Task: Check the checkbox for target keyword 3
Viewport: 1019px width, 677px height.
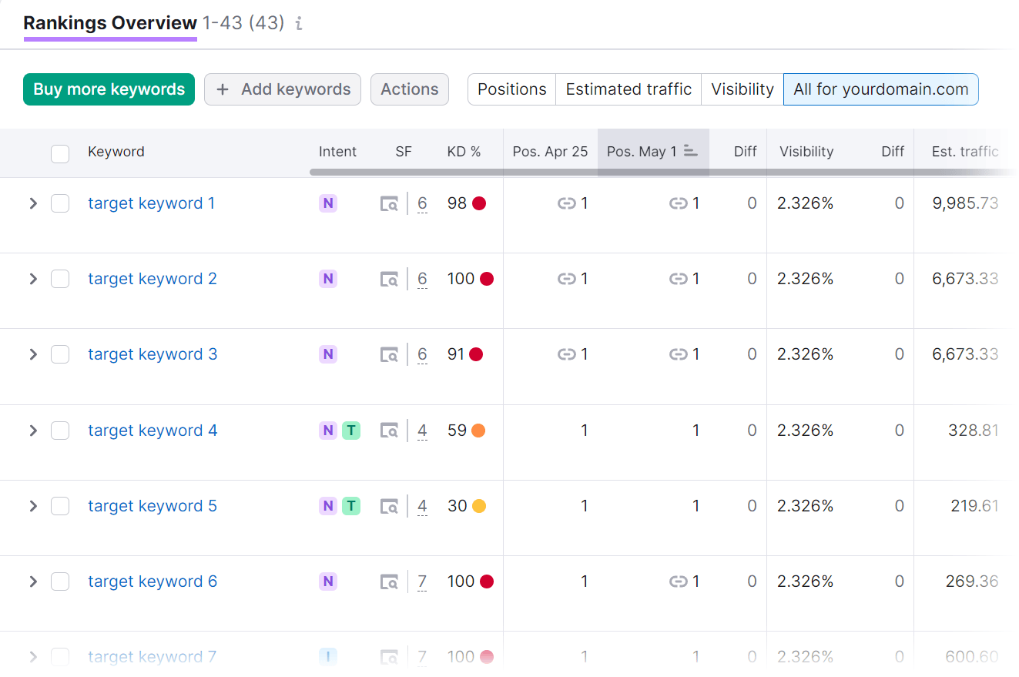Action: [x=60, y=354]
